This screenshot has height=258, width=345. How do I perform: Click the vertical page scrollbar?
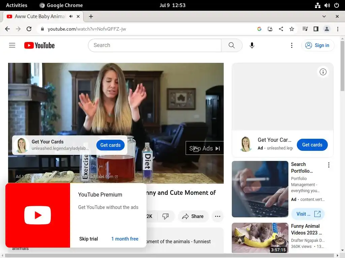pyautogui.click(x=342, y=66)
